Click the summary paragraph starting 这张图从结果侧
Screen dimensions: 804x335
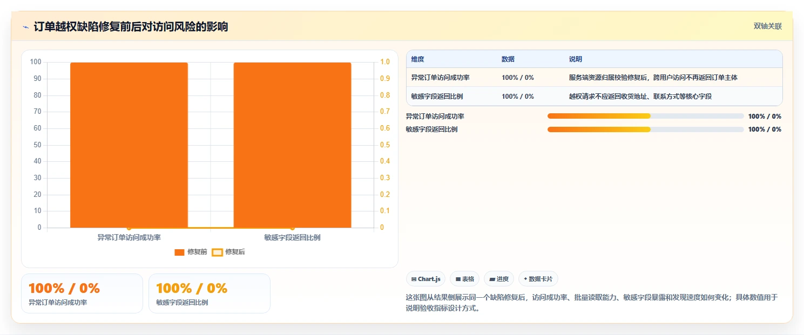tap(592, 303)
